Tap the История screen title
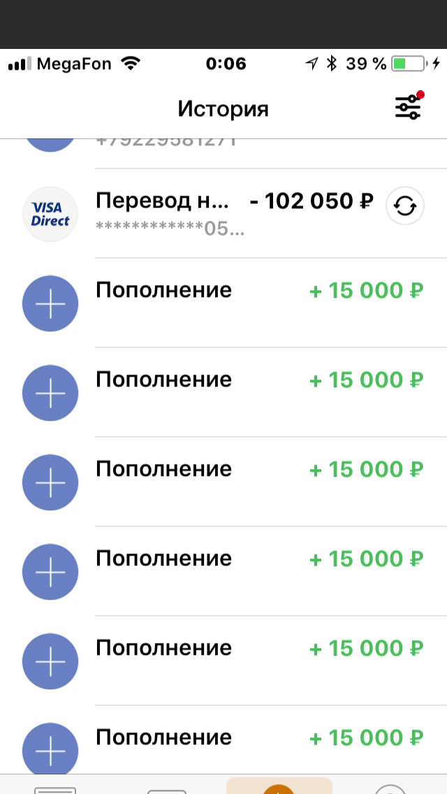The image size is (447, 794). pos(223,108)
